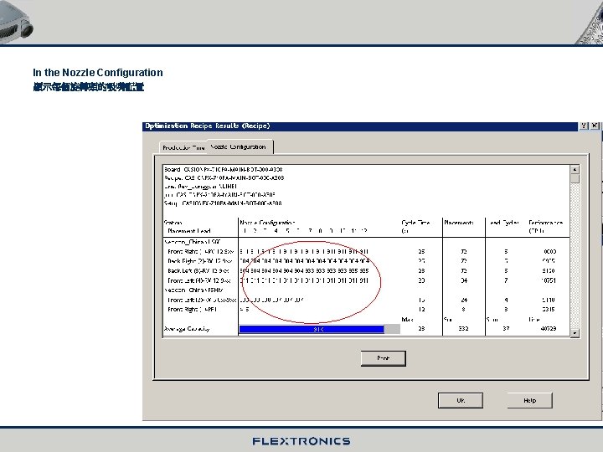Click placements sum value 332
Screen dimensions: 603x452
pos(463,329)
